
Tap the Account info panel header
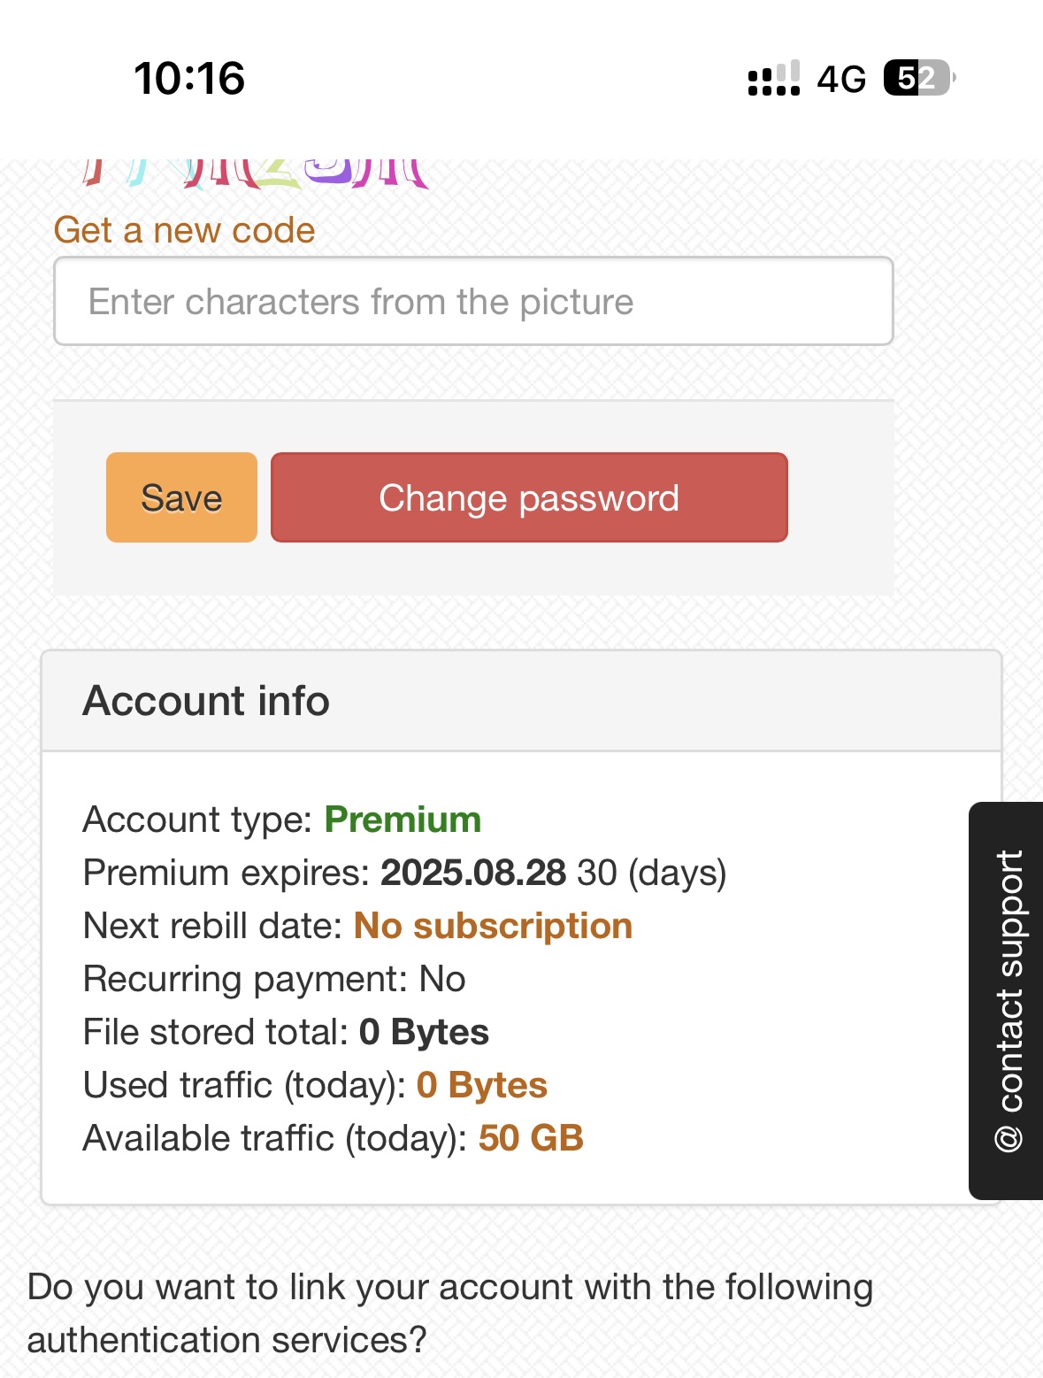point(520,701)
